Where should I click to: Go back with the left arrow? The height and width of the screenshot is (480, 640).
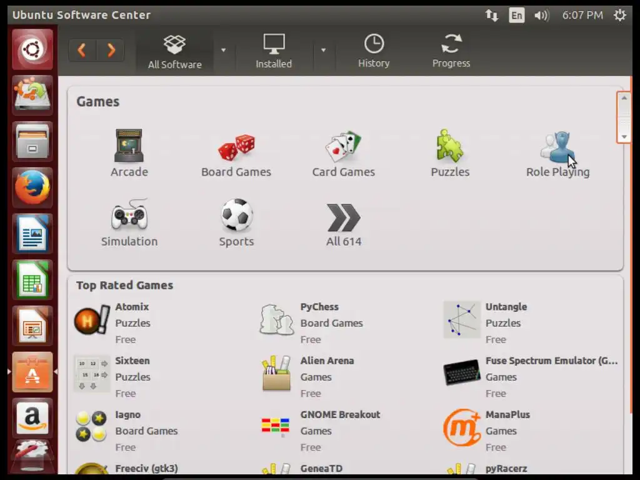tap(82, 50)
